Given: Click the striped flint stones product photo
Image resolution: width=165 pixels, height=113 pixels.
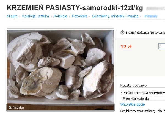Looking at the screenshot, I should (61, 67).
